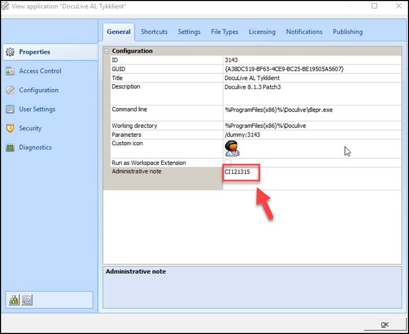Viewport: 409px width, 334px height.
Task: Select the User Settings sidebar item
Action: click(37, 109)
